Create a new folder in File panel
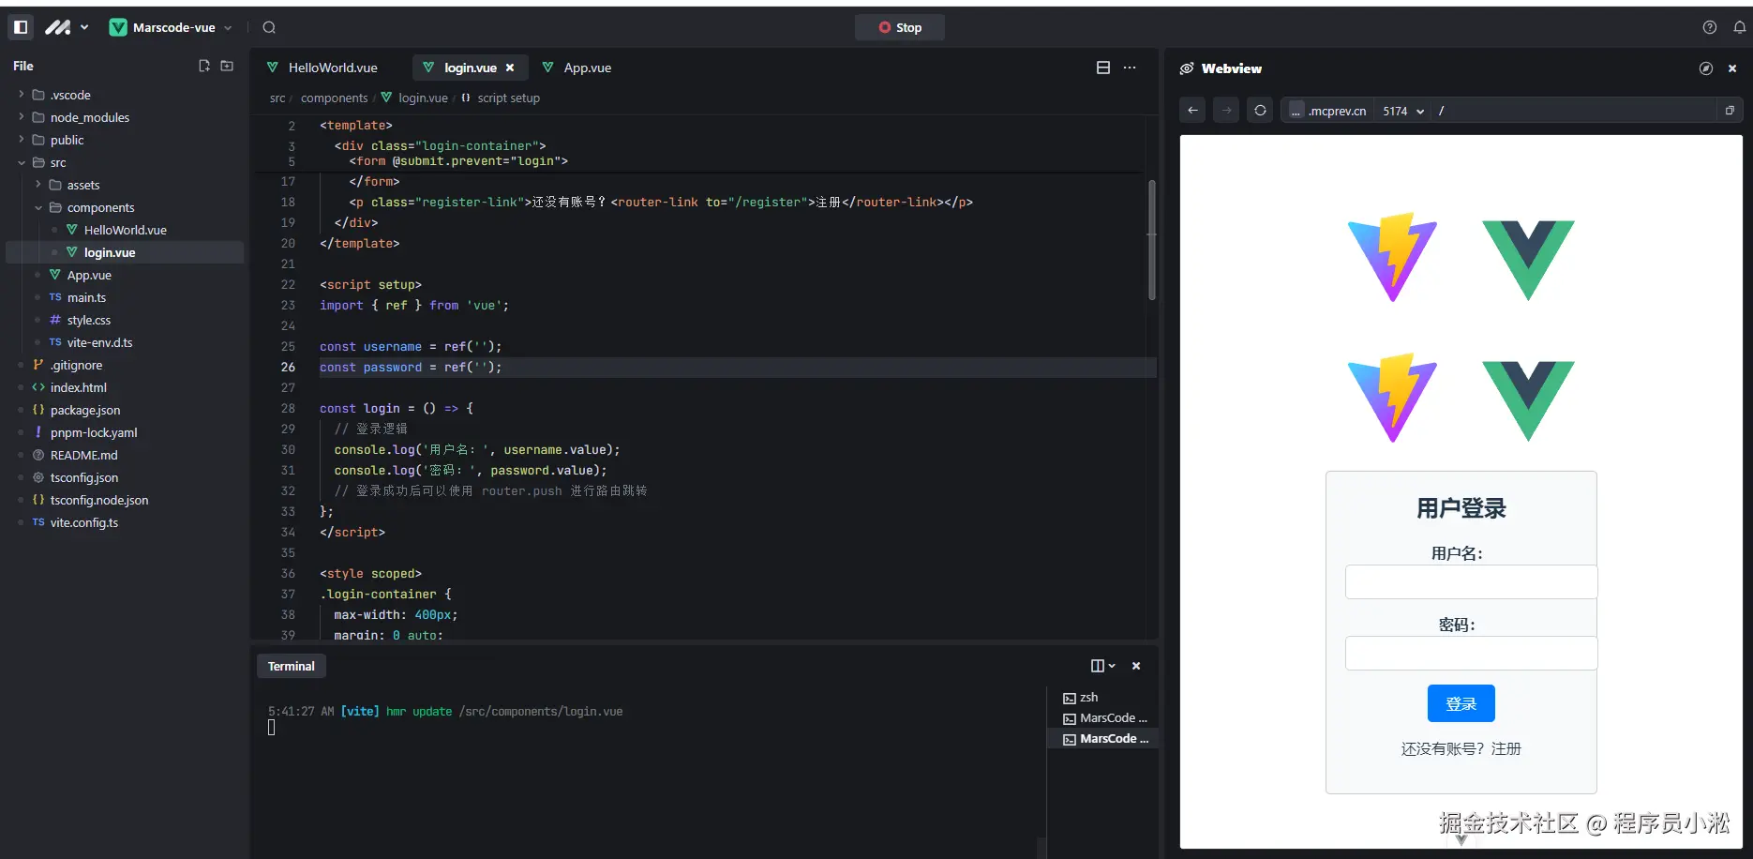Screen dimensions: 1753x859 coord(227,66)
